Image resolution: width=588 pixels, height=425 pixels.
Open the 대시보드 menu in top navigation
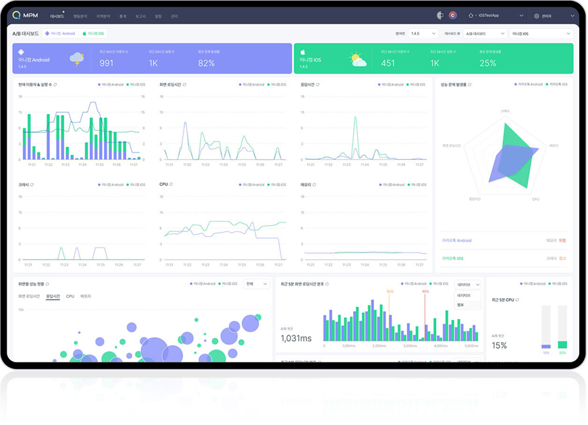[x=57, y=16]
